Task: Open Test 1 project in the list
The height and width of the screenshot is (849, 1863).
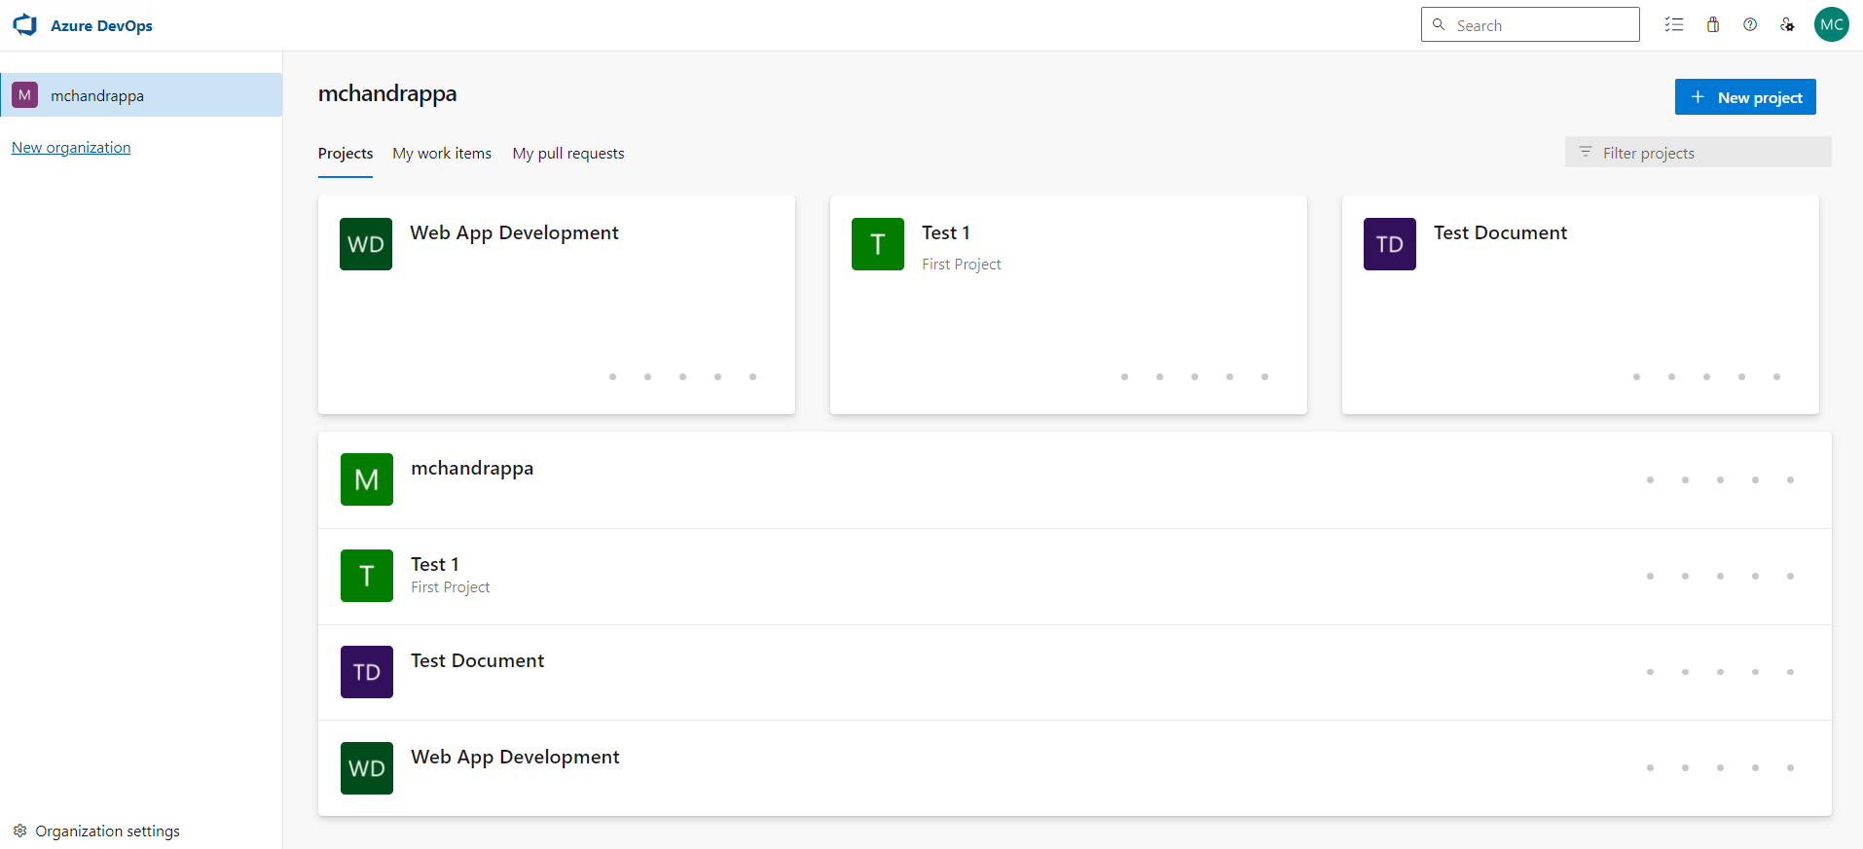Action: point(435,564)
